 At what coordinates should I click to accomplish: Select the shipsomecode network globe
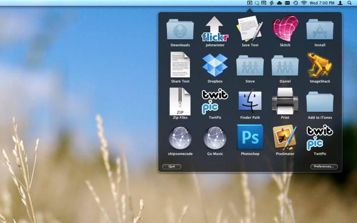pos(180,138)
